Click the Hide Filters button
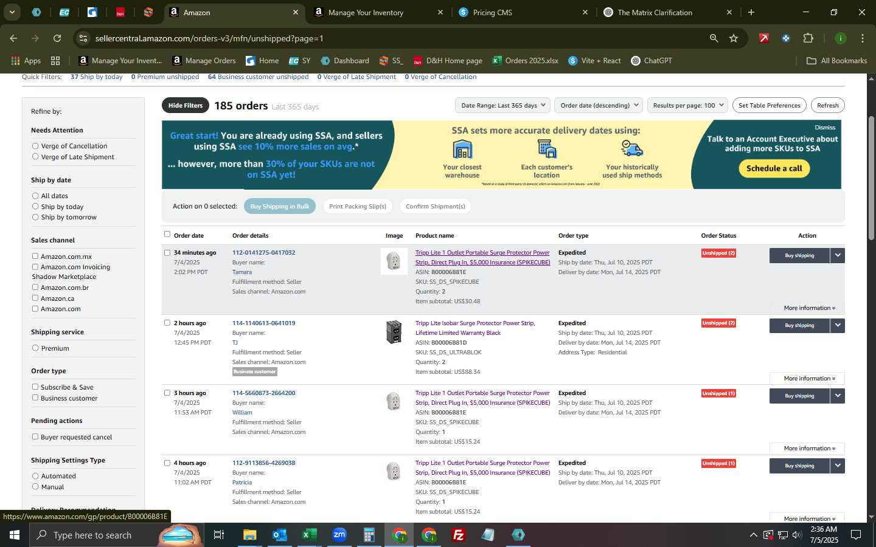This screenshot has height=547, width=876. (186, 105)
